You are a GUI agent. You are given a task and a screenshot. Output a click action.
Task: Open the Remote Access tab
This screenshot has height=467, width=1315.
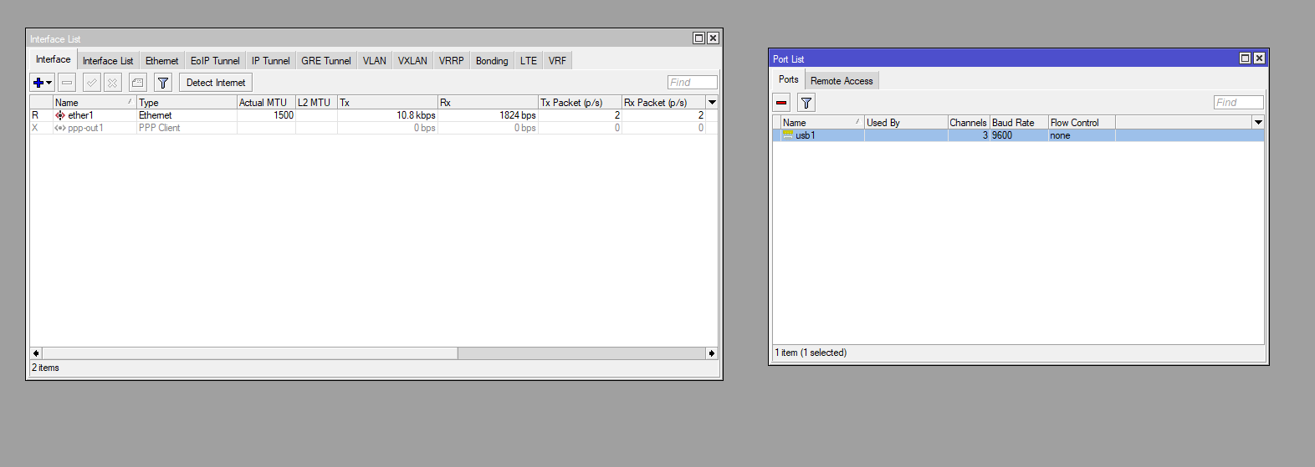coord(842,80)
